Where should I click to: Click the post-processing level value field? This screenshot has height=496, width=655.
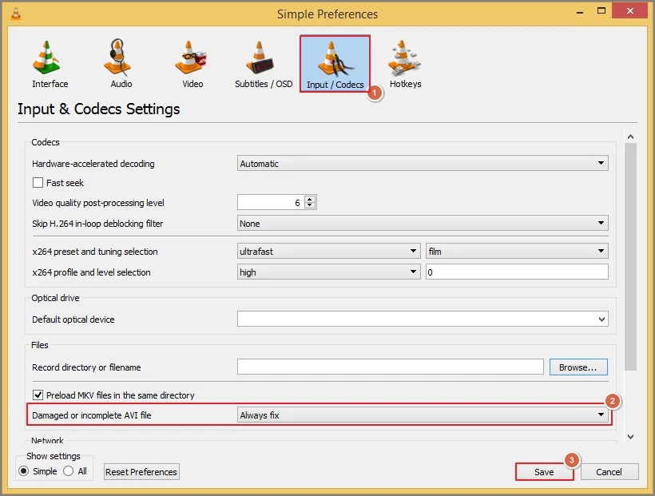271,202
